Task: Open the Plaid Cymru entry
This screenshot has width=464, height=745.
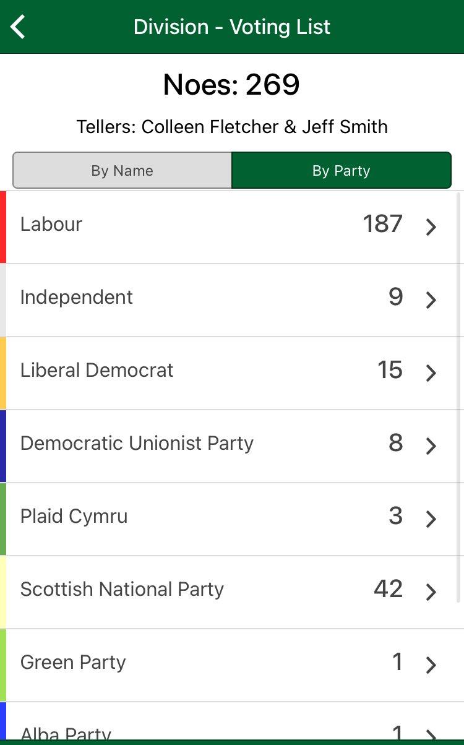Action: click(232, 519)
